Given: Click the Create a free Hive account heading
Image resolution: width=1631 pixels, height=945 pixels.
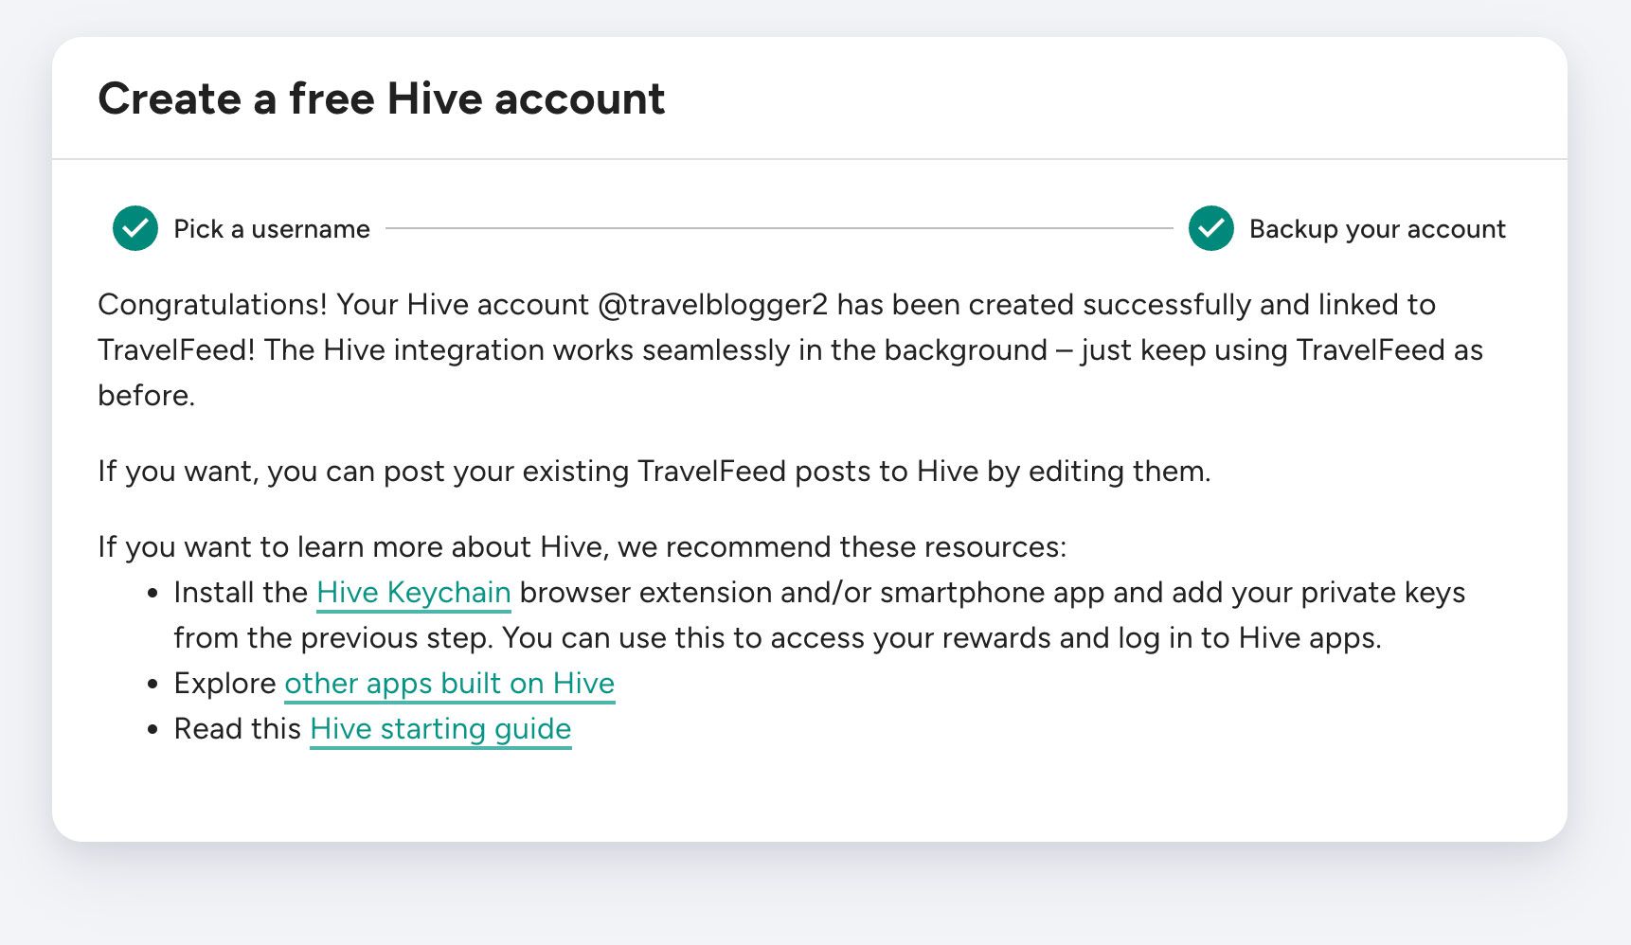Looking at the screenshot, I should 381,98.
